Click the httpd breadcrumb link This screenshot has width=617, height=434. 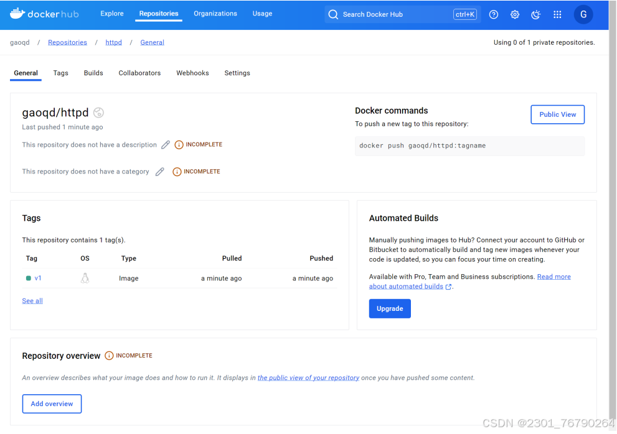(x=113, y=42)
